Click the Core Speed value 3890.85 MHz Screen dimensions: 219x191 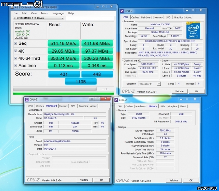coord(148,64)
